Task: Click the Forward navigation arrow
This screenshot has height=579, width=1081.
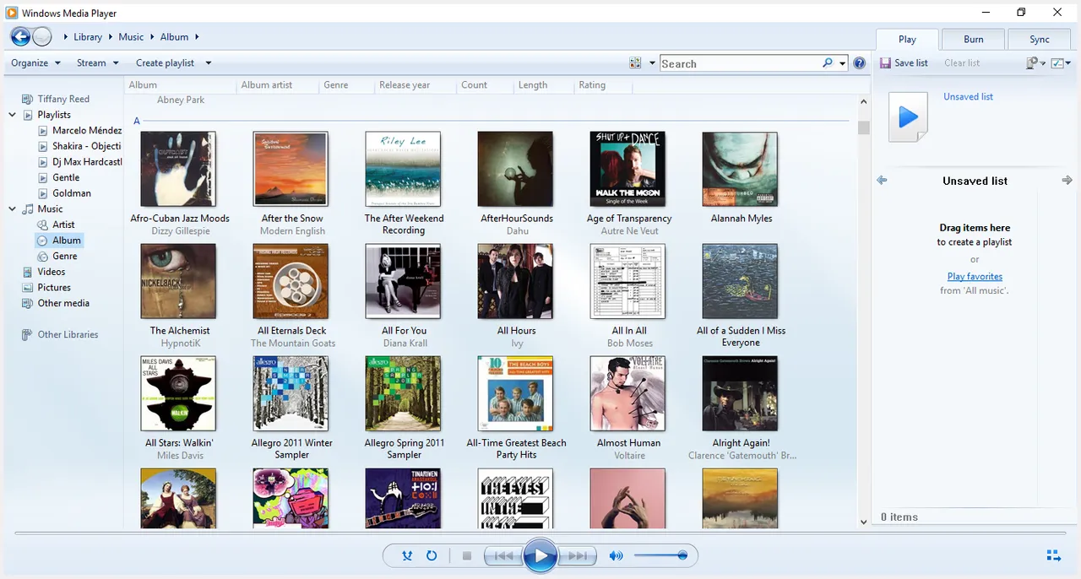Action: pyautogui.click(x=41, y=36)
